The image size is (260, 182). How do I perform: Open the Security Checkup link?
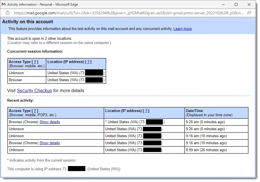(x=34, y=90)
